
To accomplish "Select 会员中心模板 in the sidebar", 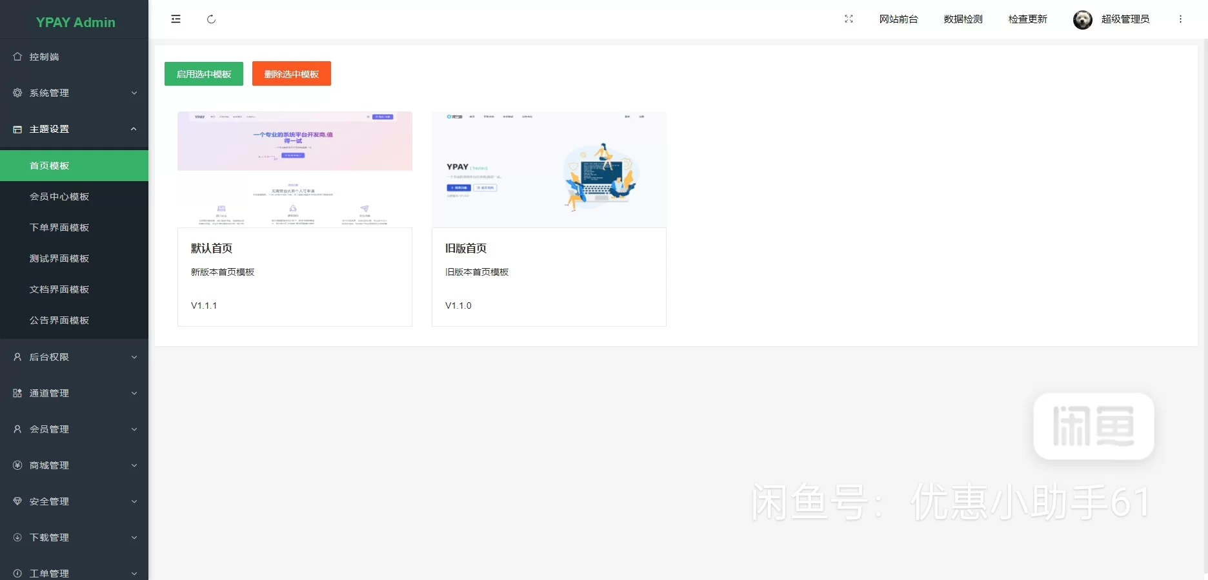I will 59,197.
